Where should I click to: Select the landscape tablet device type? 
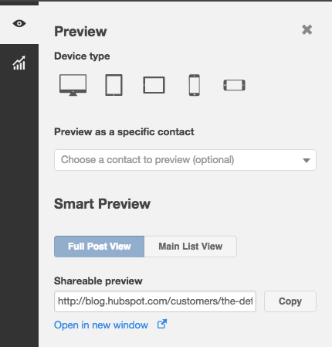point(154,85)
